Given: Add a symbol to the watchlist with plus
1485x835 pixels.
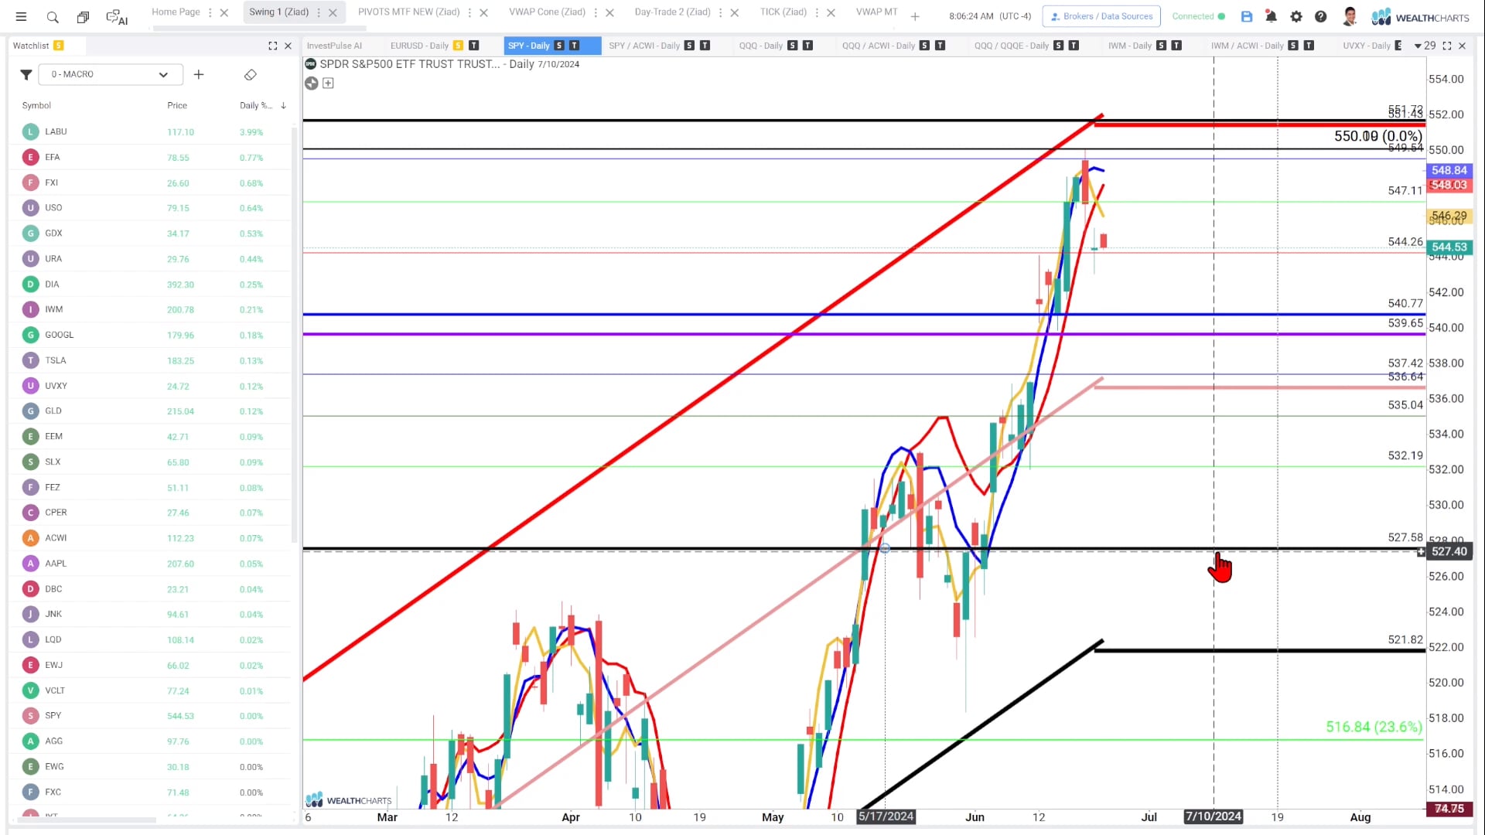Looking at the screenshot, I should pyautogui.click(x=199, y=74).
